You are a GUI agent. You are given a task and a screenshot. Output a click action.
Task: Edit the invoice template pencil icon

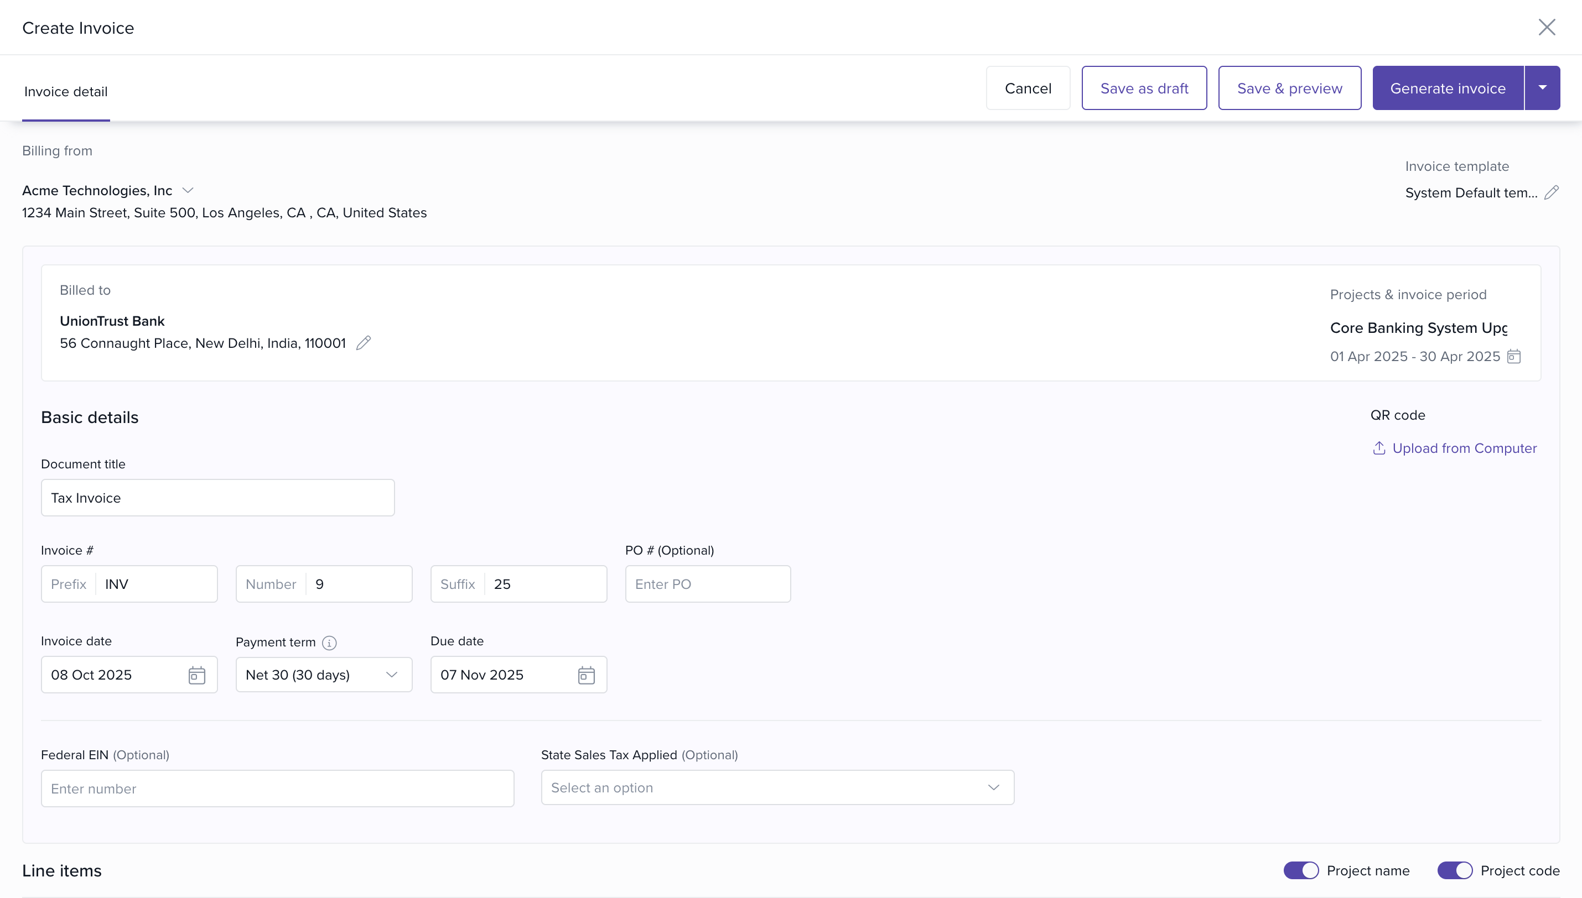[x=1551, y=192]
